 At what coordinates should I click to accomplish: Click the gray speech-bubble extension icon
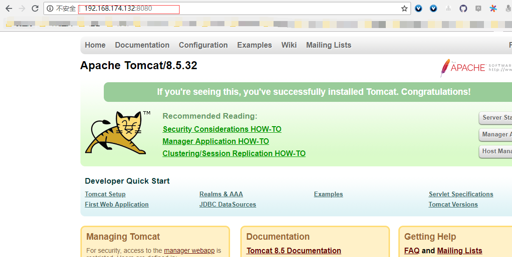pos(478,8)
